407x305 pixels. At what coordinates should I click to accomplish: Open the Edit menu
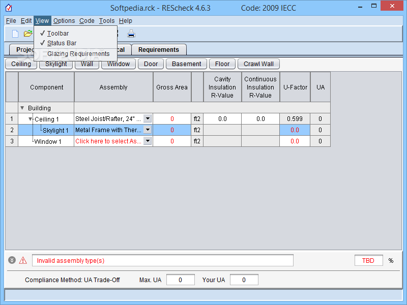point(26,21)
